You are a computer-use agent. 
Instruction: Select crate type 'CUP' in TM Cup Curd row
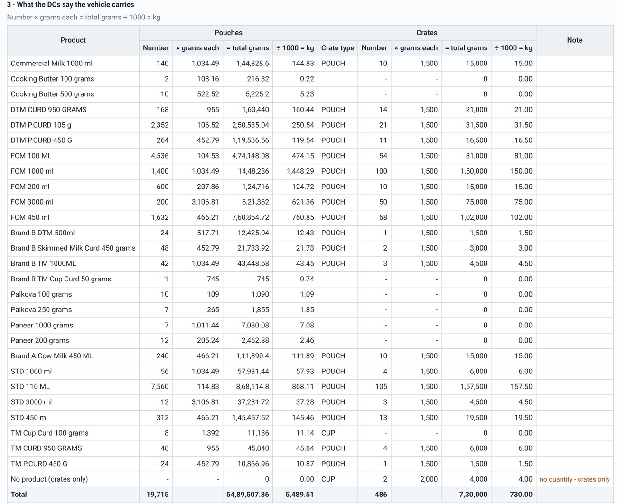[x=328, y=433]
